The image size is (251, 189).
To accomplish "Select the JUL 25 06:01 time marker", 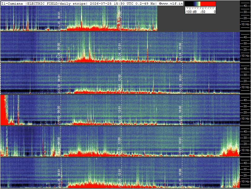I will [59, 21].
